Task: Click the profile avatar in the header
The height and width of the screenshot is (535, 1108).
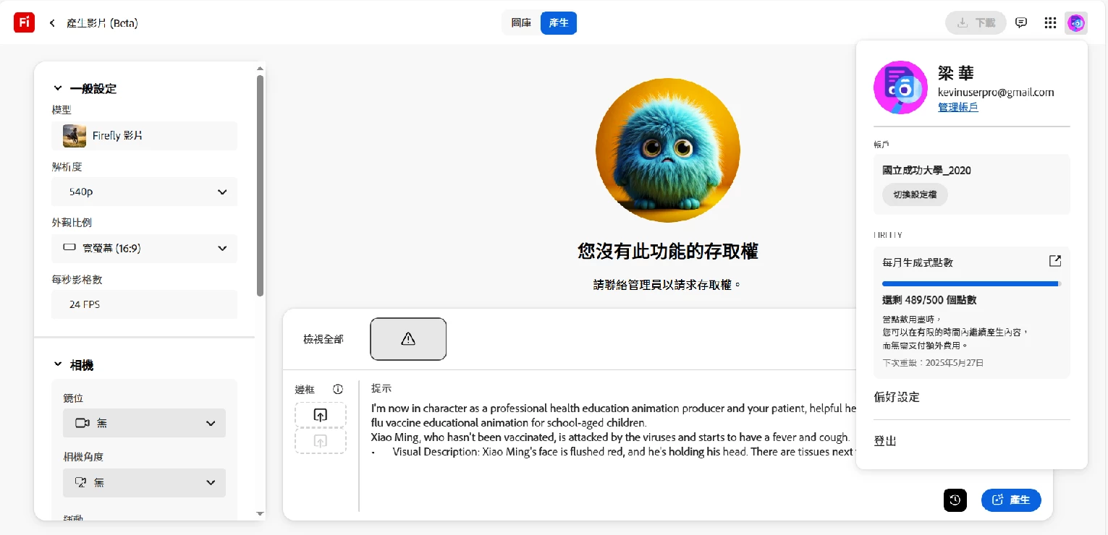Action: pyautogui.click(x=1076, y=23)
